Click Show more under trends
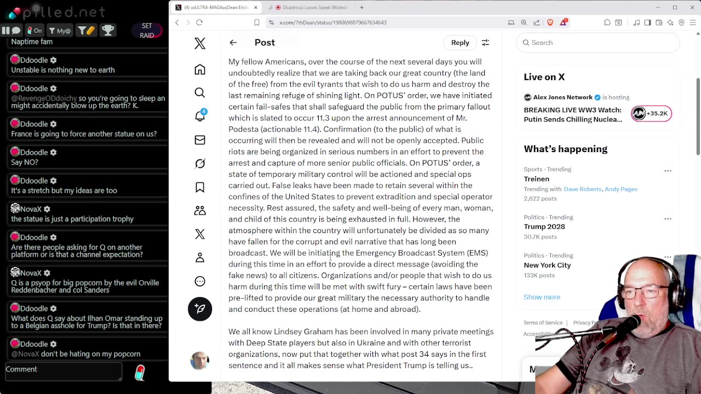The image size is (701, 394). point(542,297)
